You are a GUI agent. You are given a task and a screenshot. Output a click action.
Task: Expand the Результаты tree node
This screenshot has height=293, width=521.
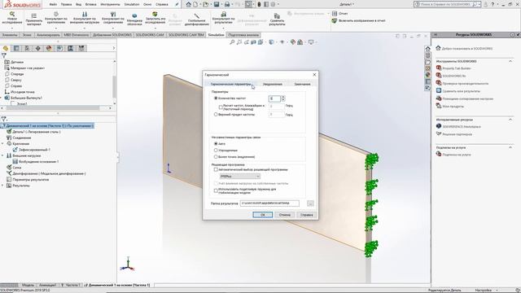(2, 186)
